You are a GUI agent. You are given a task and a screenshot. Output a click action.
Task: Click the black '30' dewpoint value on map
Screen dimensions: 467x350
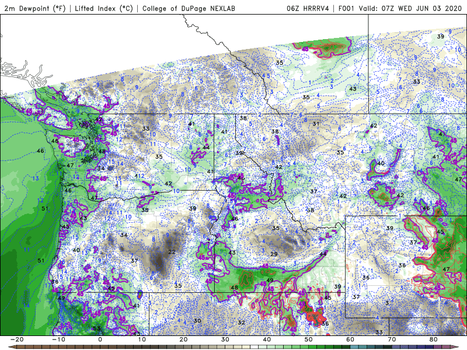click(197, 320)
